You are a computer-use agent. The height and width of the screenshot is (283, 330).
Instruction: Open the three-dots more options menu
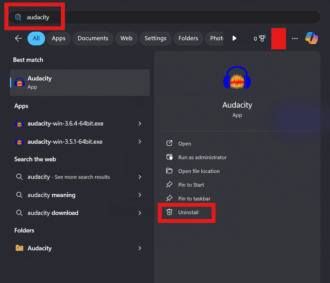(x=295, y=39)
